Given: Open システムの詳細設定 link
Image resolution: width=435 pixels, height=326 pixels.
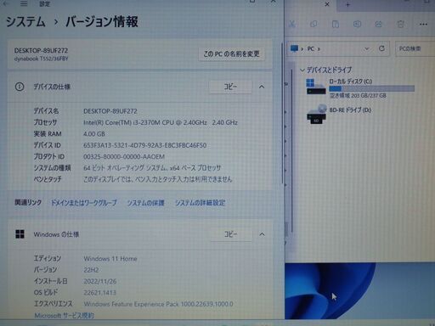Looking at the screenshot, I should pos(200,203).
